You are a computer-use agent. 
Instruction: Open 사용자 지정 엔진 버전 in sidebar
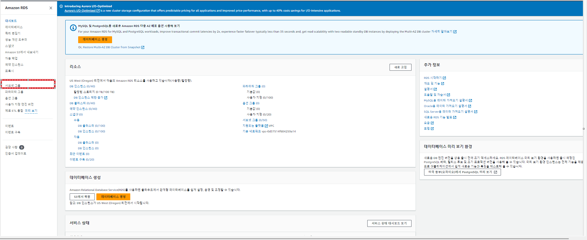19,104
